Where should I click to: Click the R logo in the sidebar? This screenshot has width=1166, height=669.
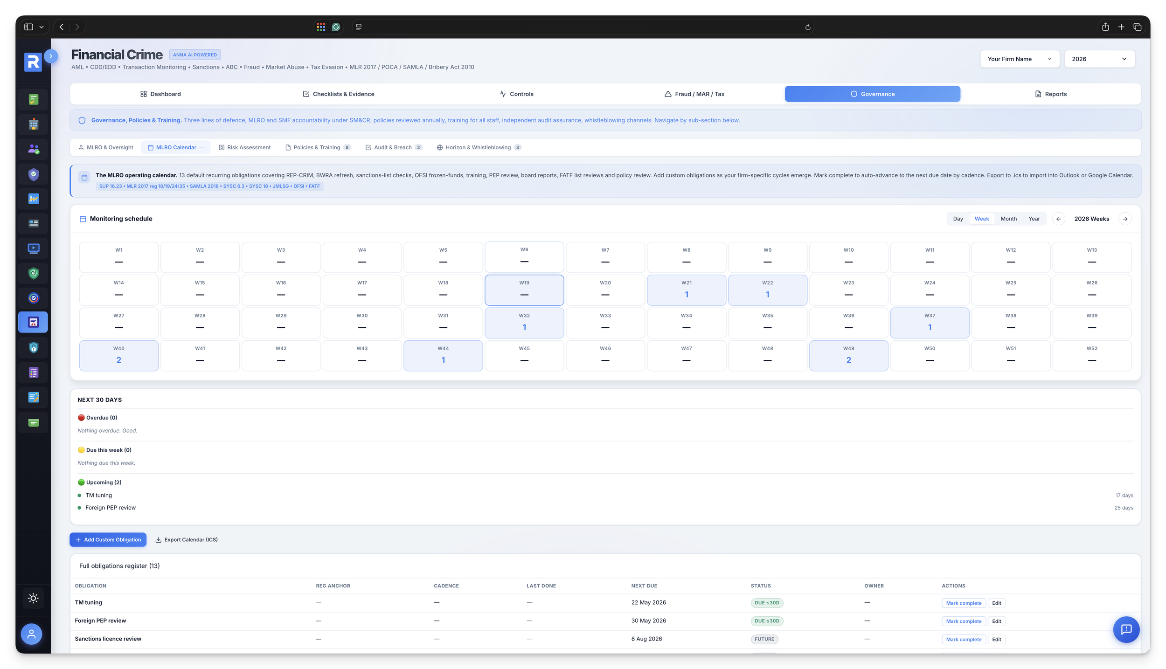[33, 62]
